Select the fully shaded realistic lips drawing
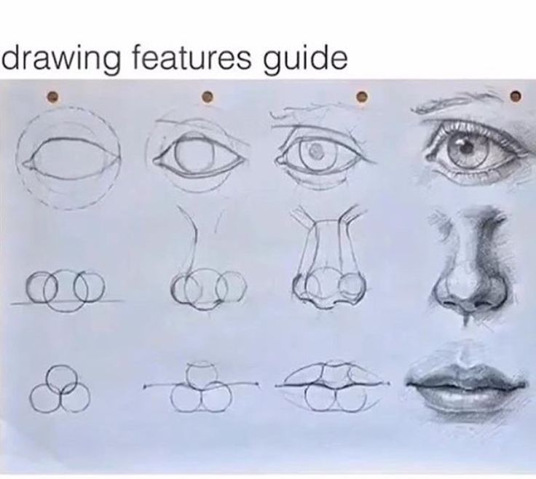This screenshot has width=536, height=479. click(x=465, y=384)
